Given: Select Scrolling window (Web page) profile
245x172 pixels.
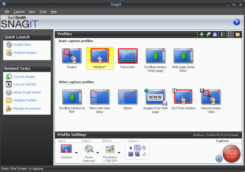Looking at the screenshot, I should tap(156, 56).
